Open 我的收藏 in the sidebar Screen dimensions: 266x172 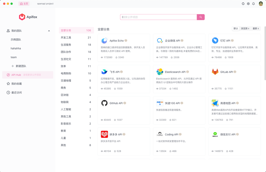coord(16,84)
